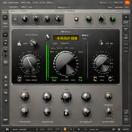Image resolution: width=132 pixels, height=132 pixels.
Task: Click the last knob of the lower bottom row
Action: coord(109,111)
